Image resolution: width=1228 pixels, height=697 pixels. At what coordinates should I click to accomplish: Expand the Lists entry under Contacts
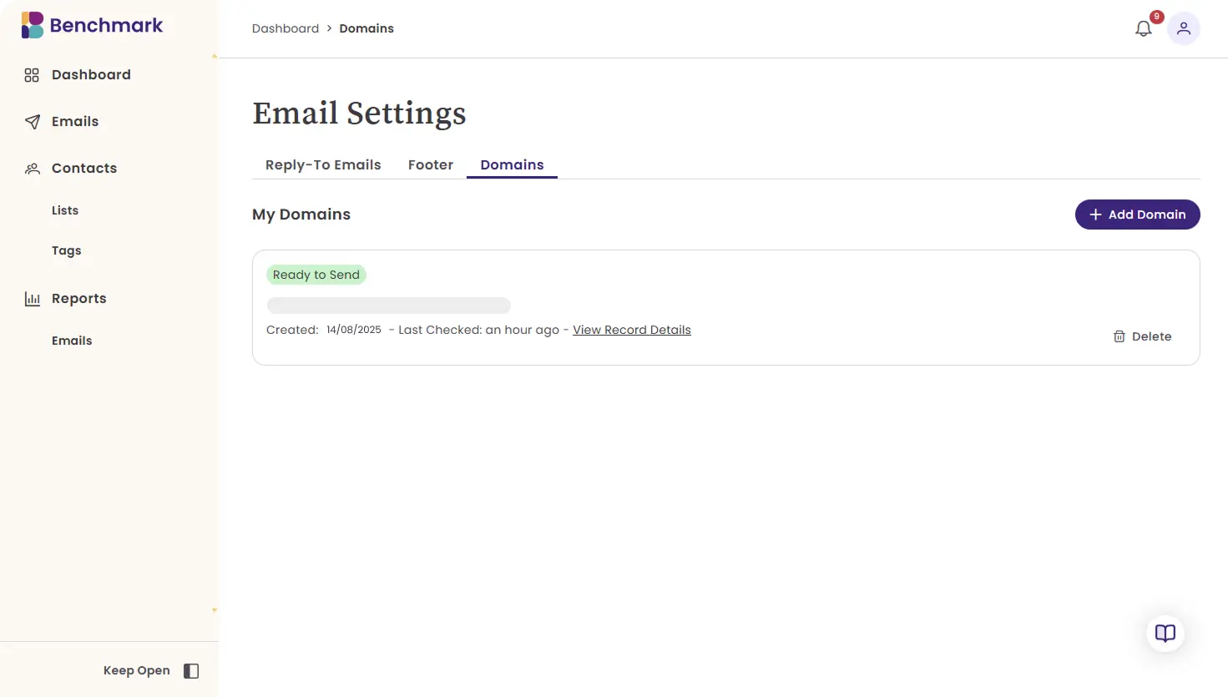(64, 210)
